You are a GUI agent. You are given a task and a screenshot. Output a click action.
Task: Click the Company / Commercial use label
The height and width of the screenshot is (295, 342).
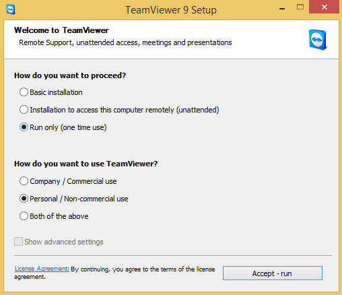pos(73,181)
